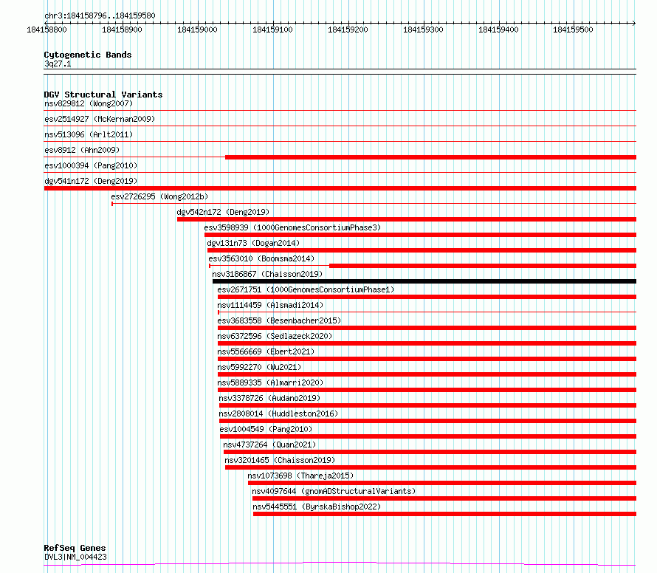Click the nsv1114459 (Alsmadi2014) variant label

click(x=270, y=305)
